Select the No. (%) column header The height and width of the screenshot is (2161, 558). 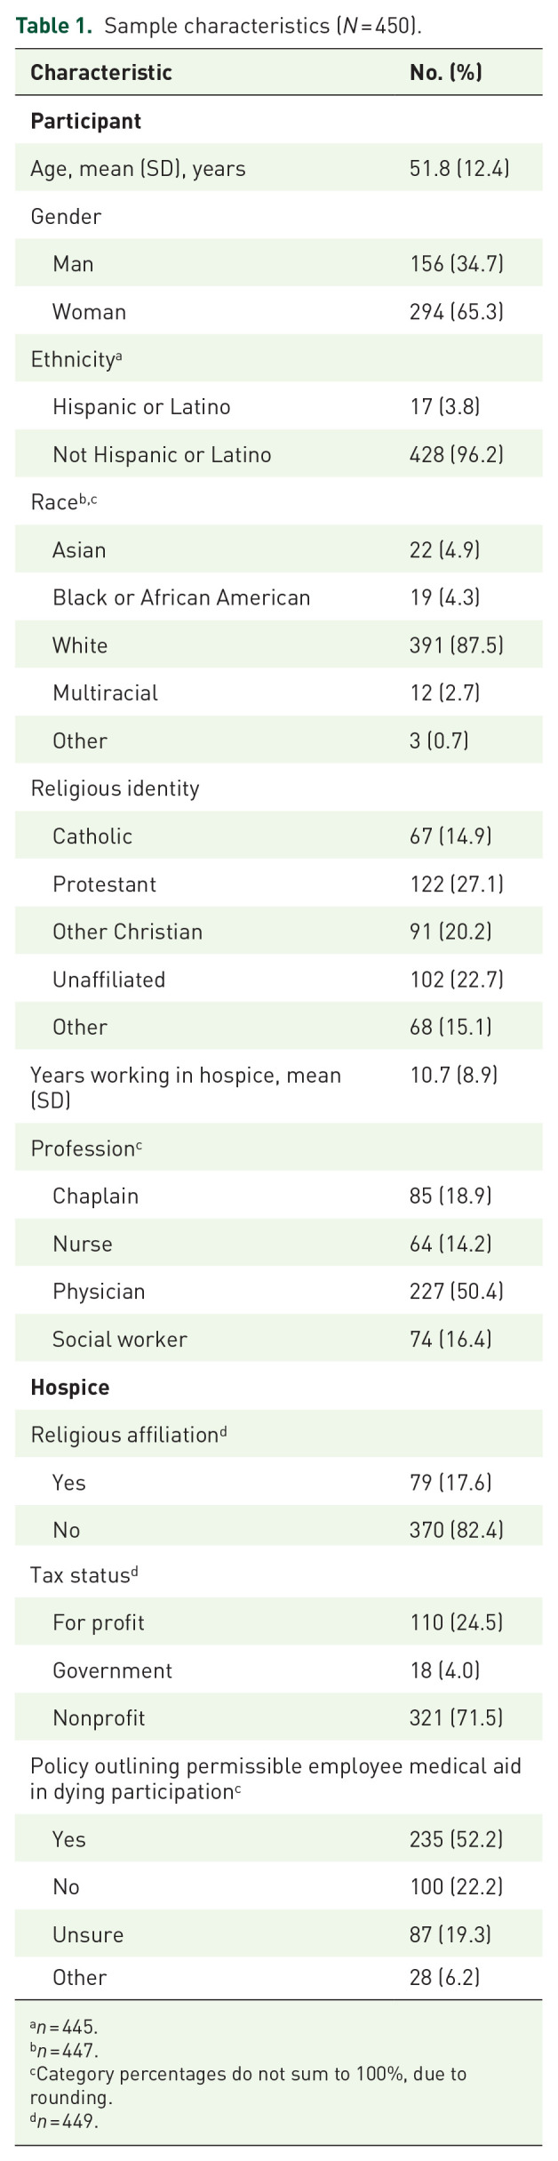[x=446, y=73]
